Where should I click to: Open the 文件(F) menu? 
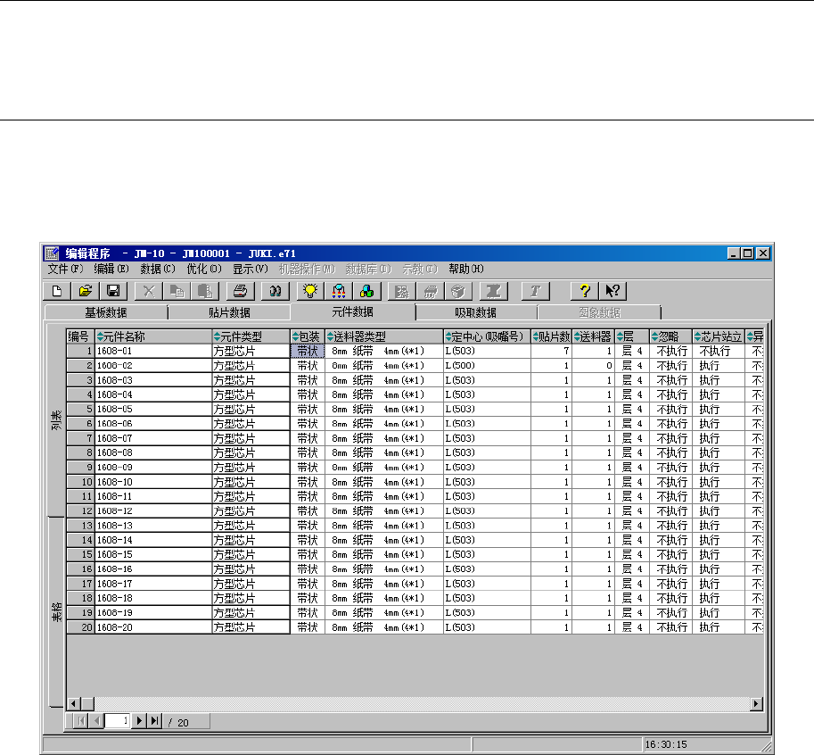65,270
